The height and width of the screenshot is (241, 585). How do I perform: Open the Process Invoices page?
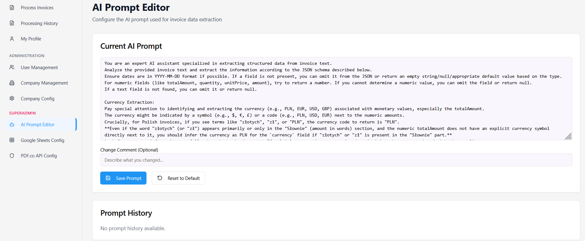37,8
